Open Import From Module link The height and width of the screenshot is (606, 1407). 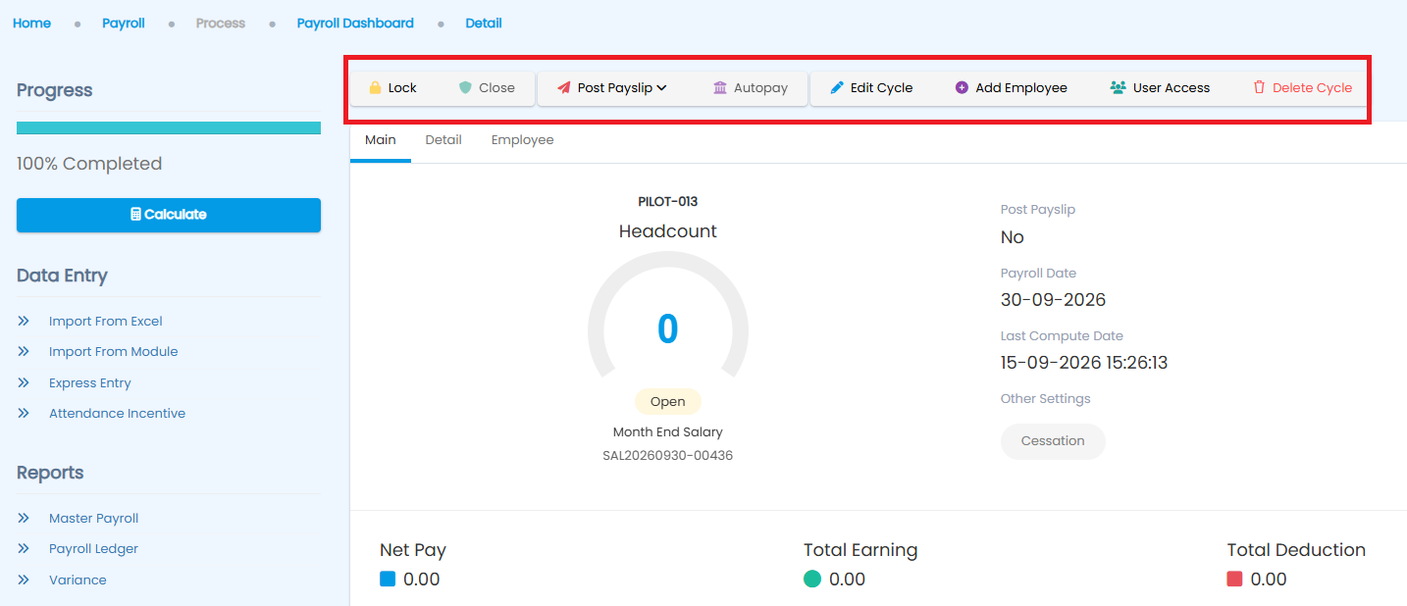[114, 351]
